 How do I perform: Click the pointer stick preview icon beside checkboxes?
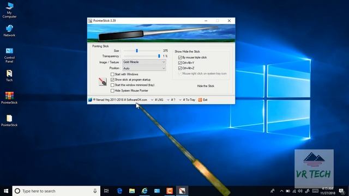pos(103,82)
